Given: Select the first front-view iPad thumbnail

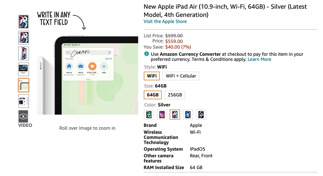Looking at the screenshot, I should click(23, 22).
